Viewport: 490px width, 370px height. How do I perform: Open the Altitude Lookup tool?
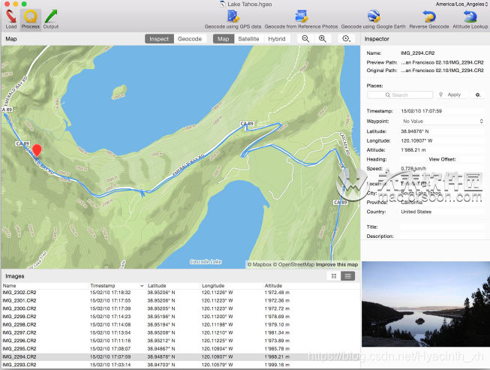coord(470,17)
